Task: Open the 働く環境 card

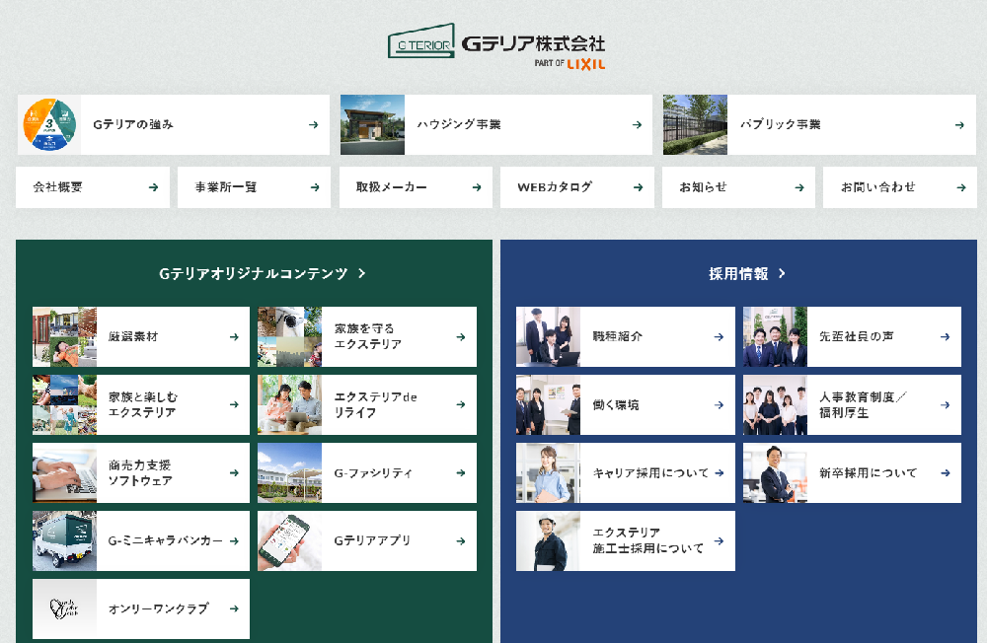Action: 626,404
